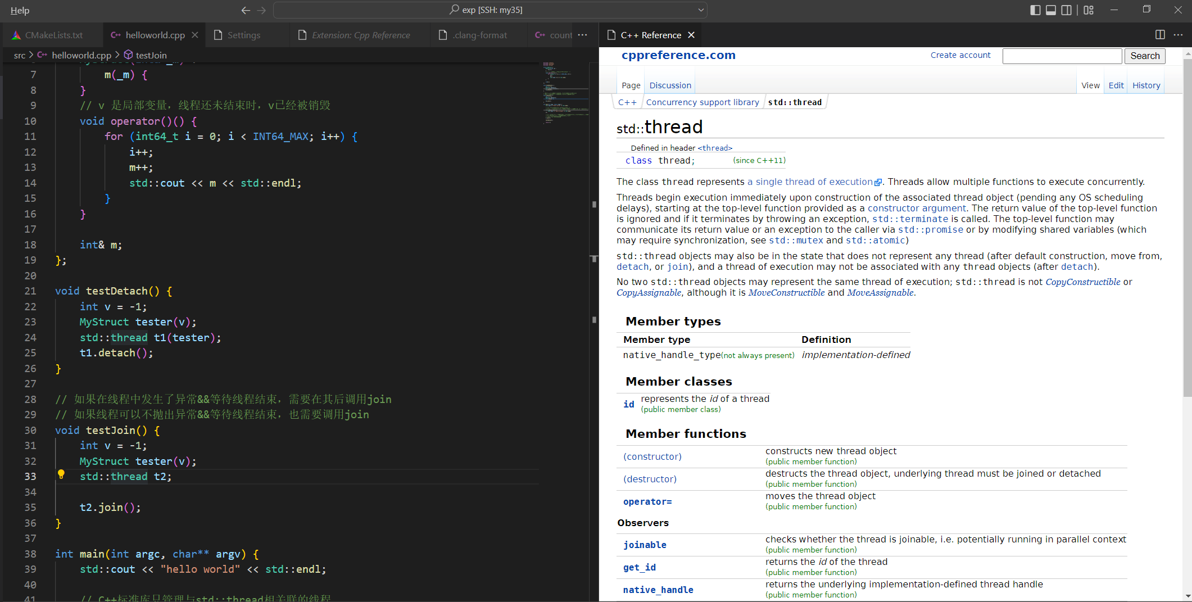Select the testJoin symbol in the breadcrumb
The image size is (1192, 602).
[x=151, y=55]
